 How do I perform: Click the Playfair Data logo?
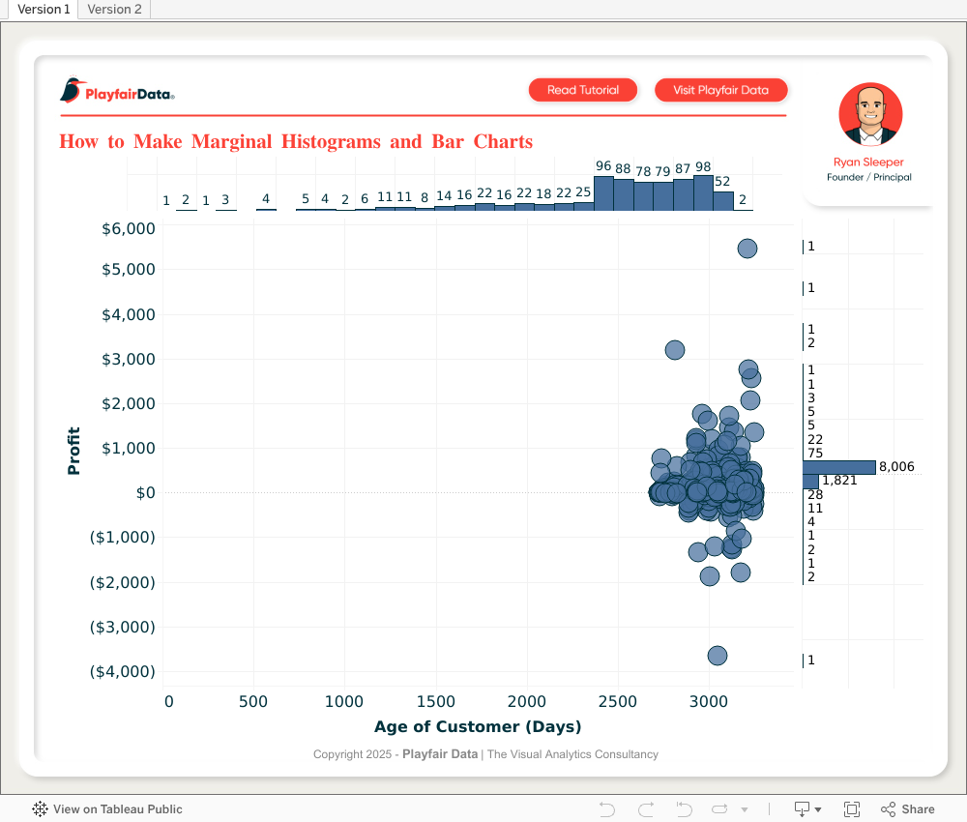[x=117, y=91]
